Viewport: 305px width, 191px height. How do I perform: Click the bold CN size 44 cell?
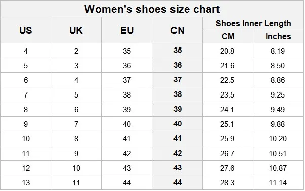178,182
